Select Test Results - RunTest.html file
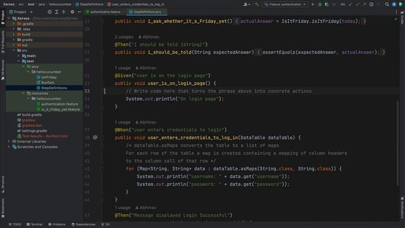405x228 pixels. [x=42, y=136]
